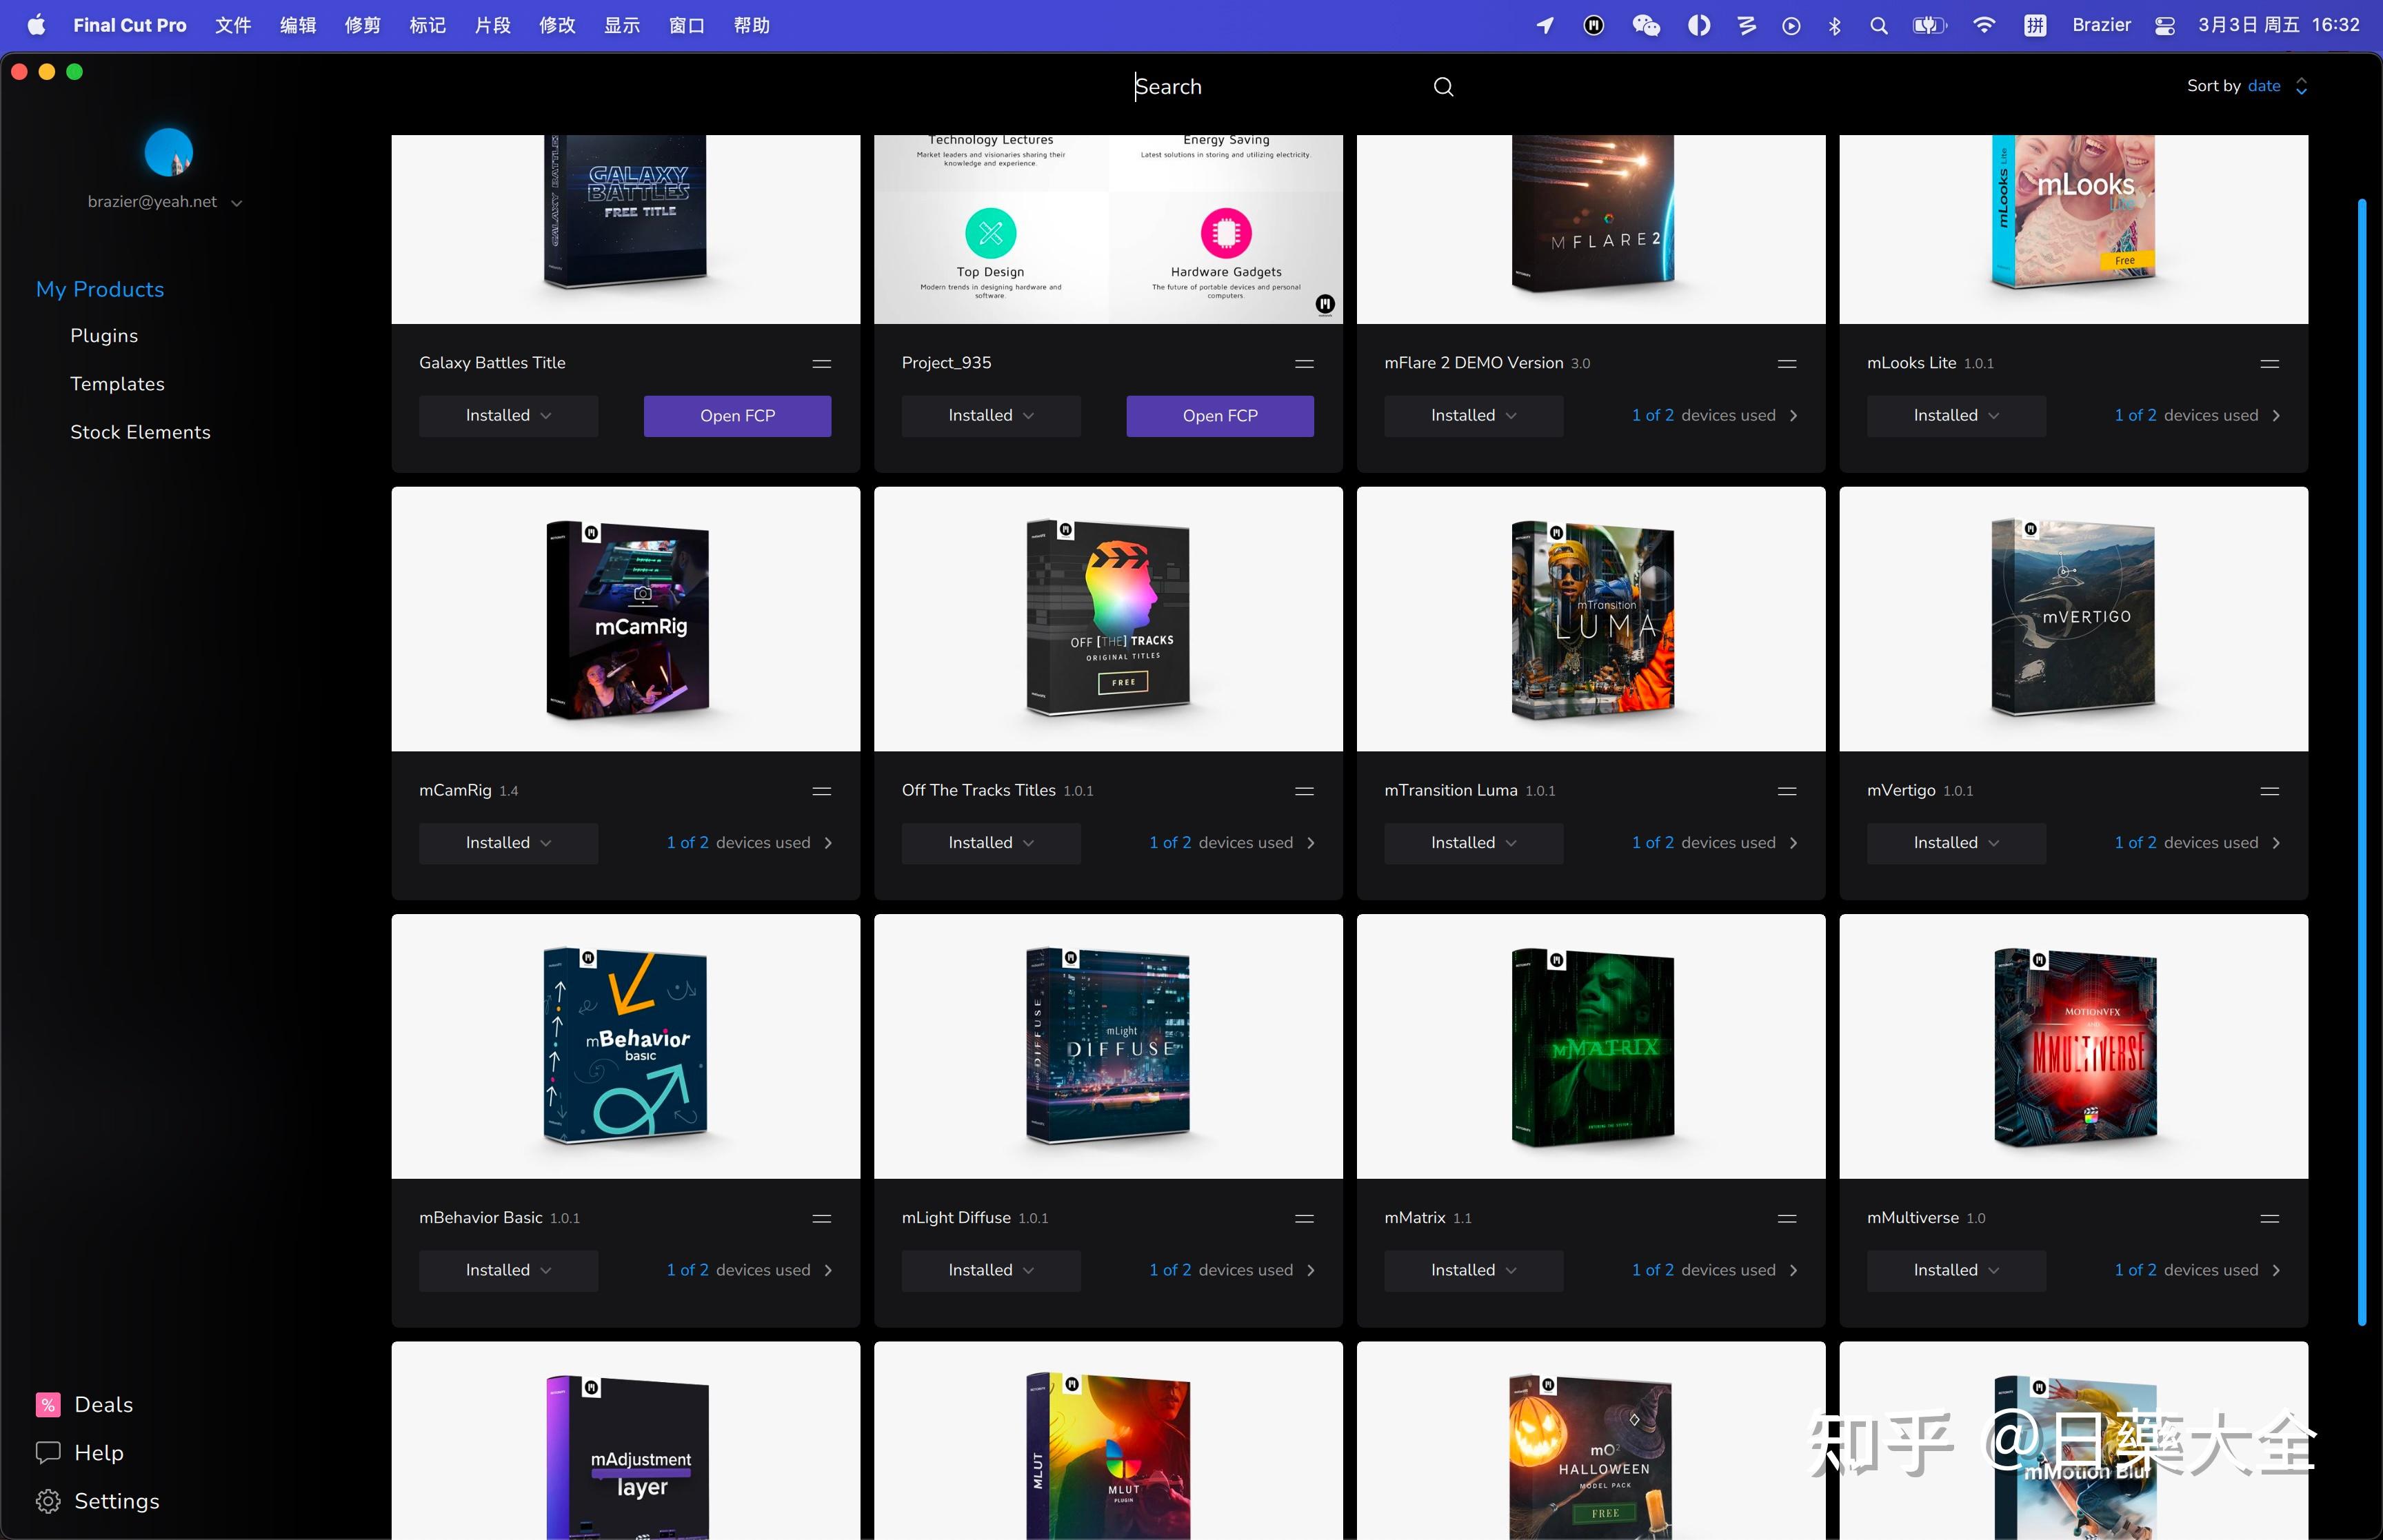
Task: Open the hamburger menu for mCamRig
Action: pyautogui.click(x=821, y=791)
